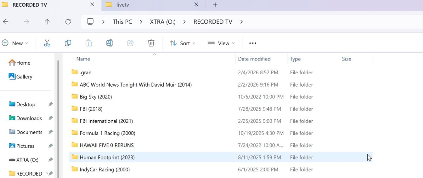
Task: Expand chevron after This PC in path
Action: click(x=141, y=22)
